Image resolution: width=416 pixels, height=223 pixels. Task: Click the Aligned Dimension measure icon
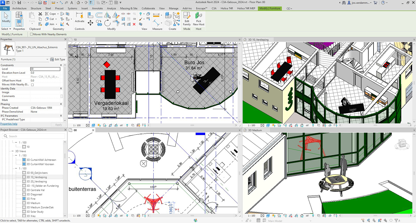click(x=156, y=22)
